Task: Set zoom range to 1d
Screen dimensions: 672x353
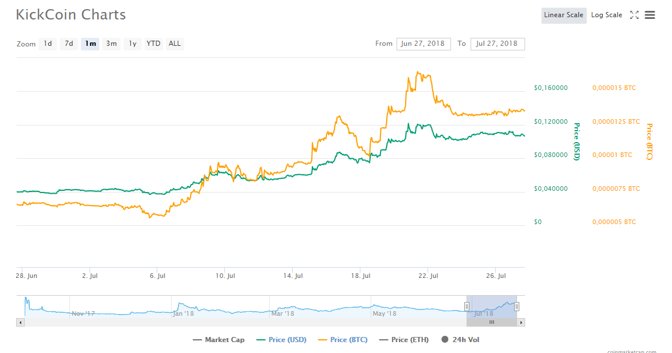Action: (48, 44)
